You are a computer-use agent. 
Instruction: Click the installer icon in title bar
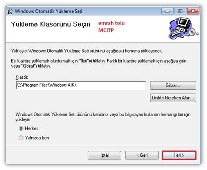point(10,11)
